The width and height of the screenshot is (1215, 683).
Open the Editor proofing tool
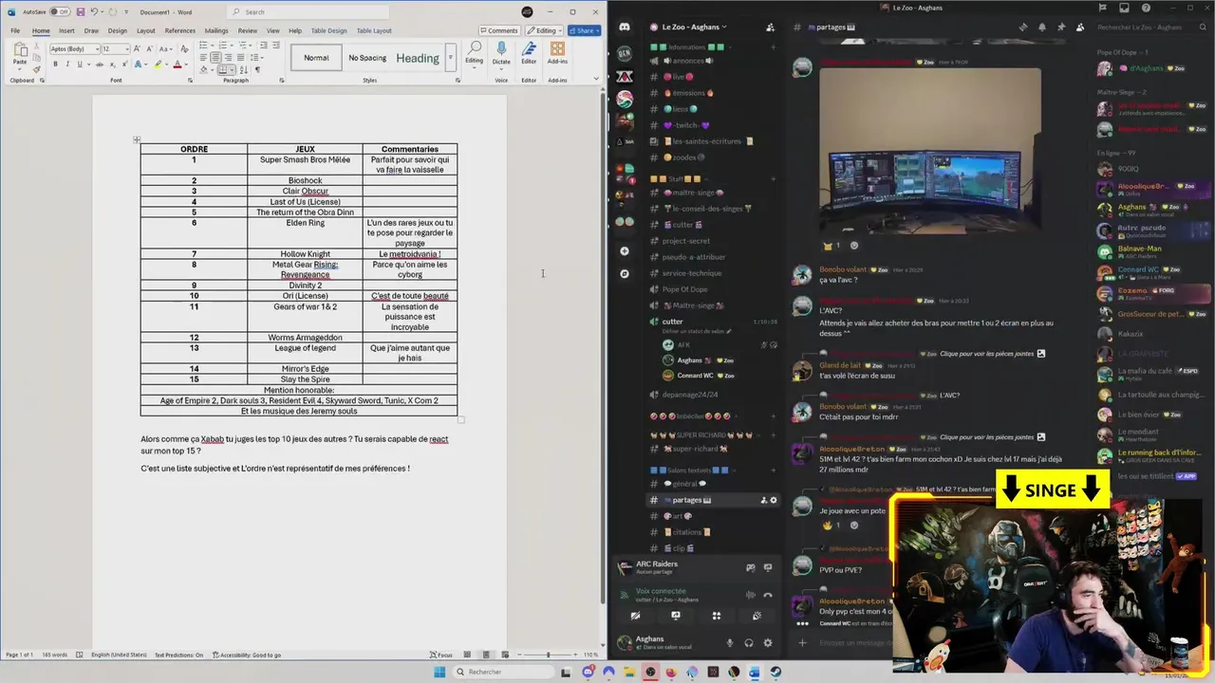[529, 52]
